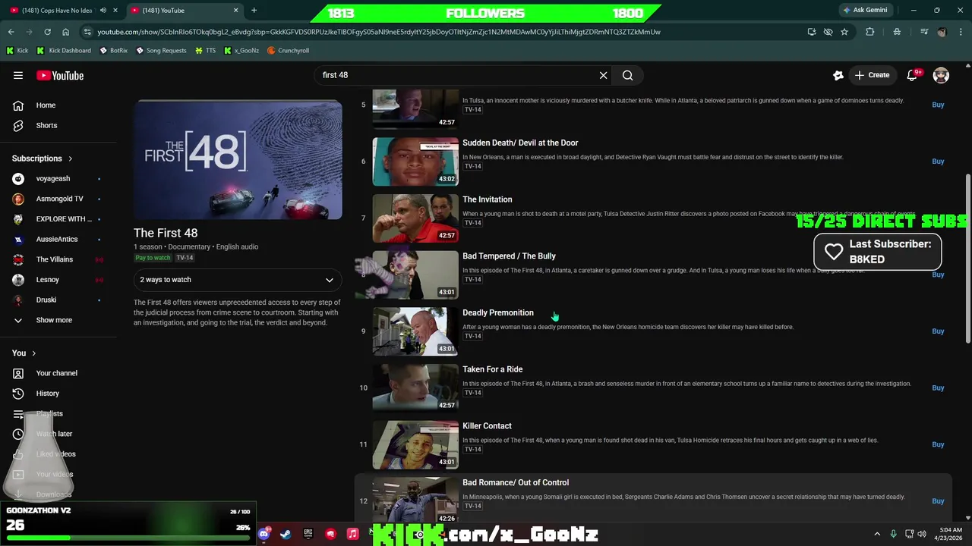Click the magnifier search button
The width and height of the screenshot is (972, 546).
627,75
